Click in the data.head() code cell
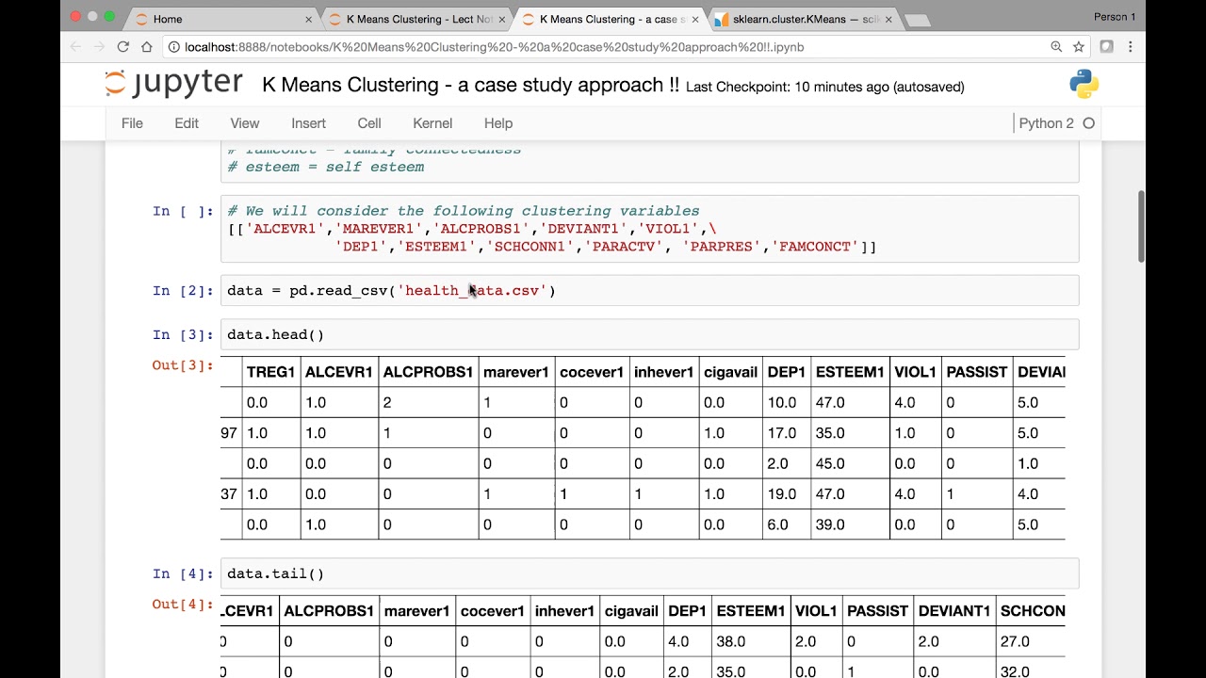Viewport: 1206px width, 678px height. pyautogui.click(x=649, y=334)
